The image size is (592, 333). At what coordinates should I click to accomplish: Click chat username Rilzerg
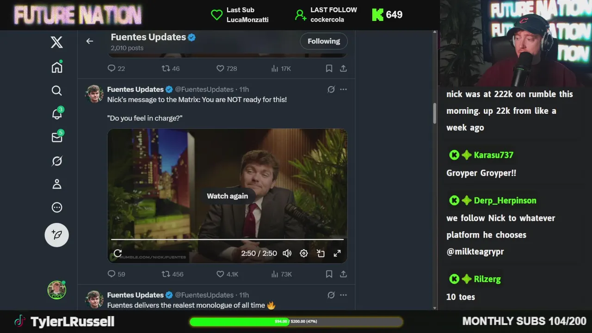point(487,279)
